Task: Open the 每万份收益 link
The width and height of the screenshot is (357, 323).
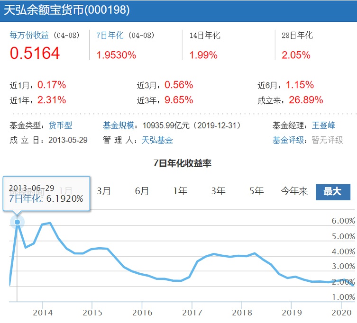Action: [29, 35]
